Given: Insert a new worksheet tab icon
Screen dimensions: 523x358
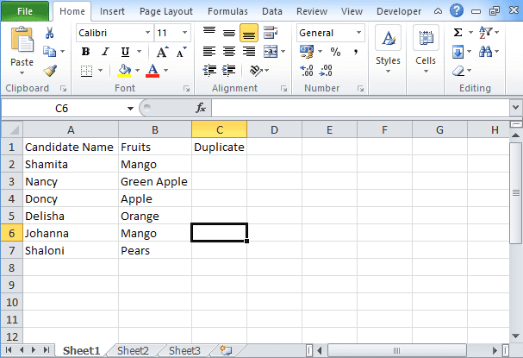Looking at the screenshot, I should click(226, 350).
